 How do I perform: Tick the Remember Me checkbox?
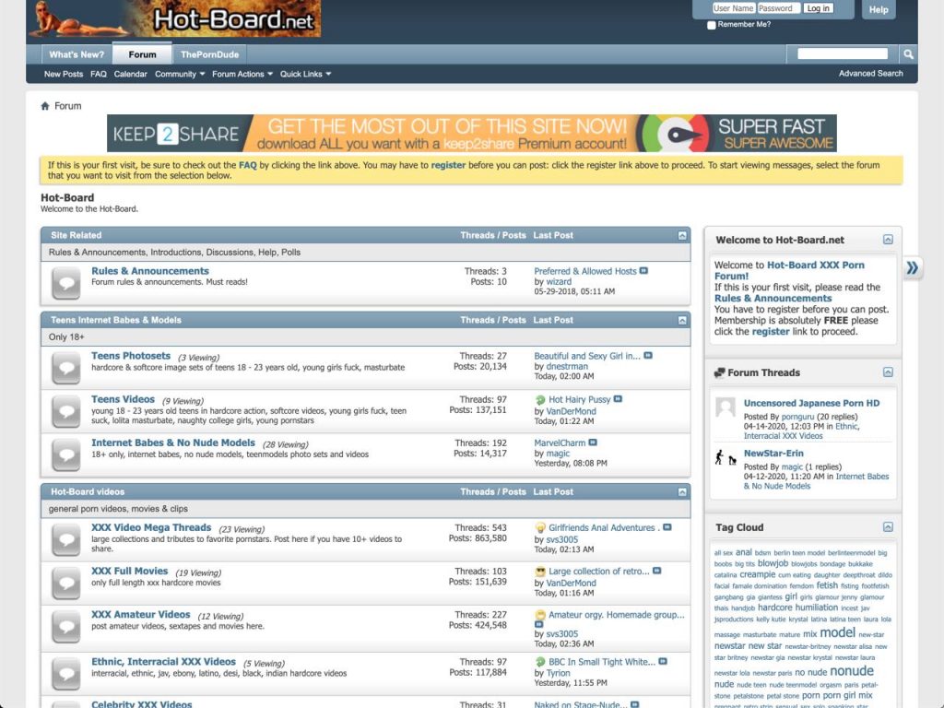(x=712, y=25)
